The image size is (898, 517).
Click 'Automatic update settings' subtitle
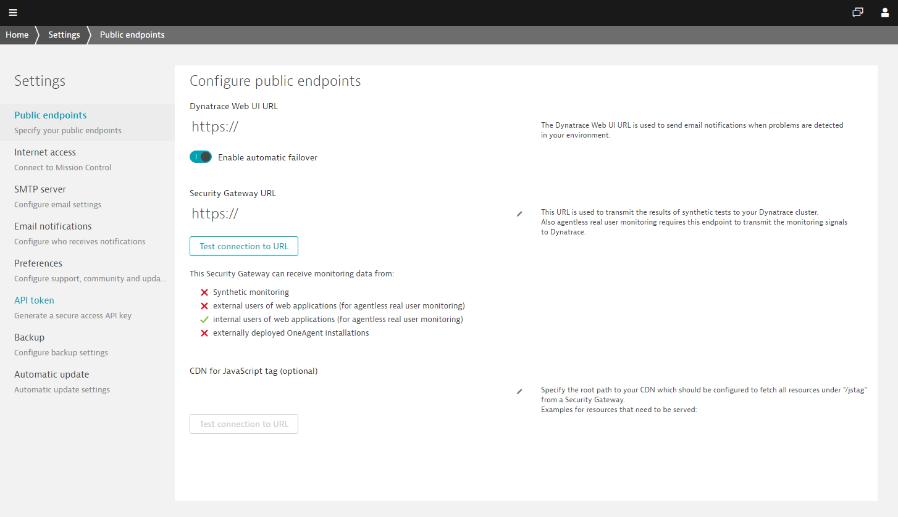tap(62, 390)
